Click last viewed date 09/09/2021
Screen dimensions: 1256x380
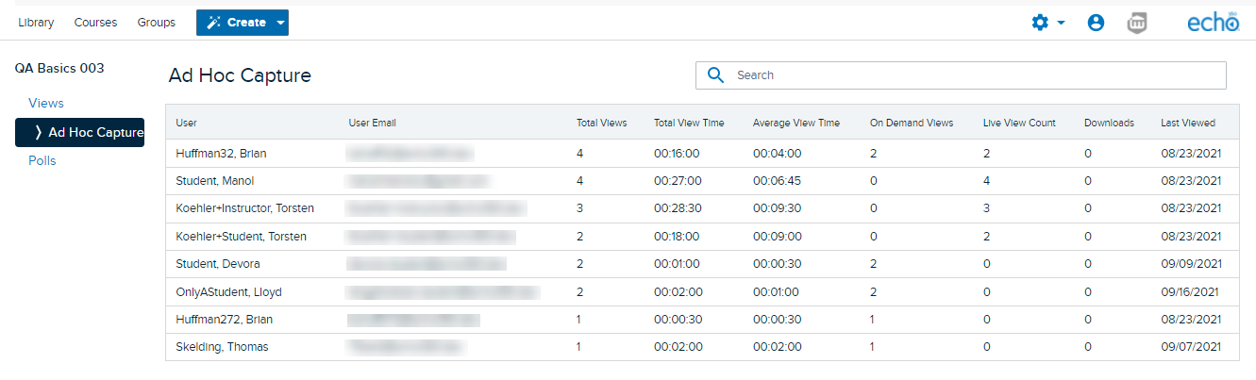(1191, 264)
